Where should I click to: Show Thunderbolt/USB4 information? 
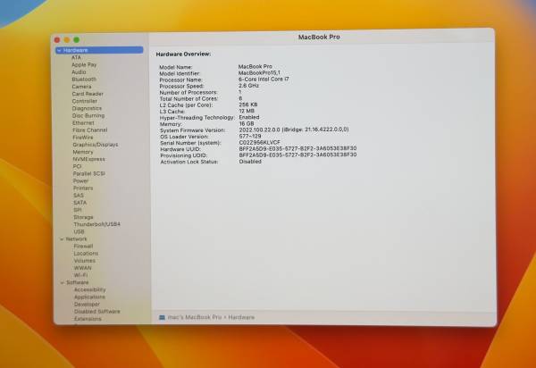96,224
